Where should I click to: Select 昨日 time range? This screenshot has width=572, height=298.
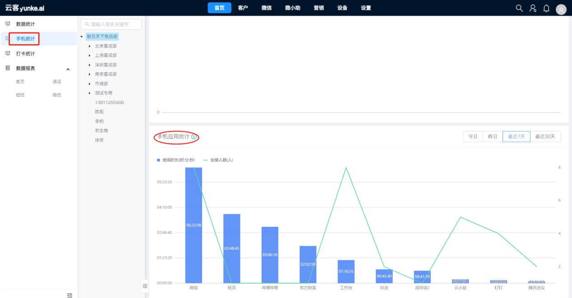[x=493, y=136]
